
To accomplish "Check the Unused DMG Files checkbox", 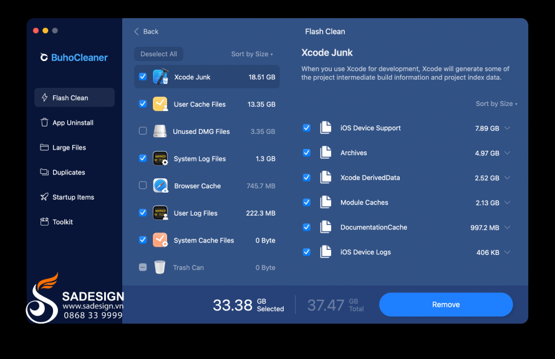I will tap(143, 132).
